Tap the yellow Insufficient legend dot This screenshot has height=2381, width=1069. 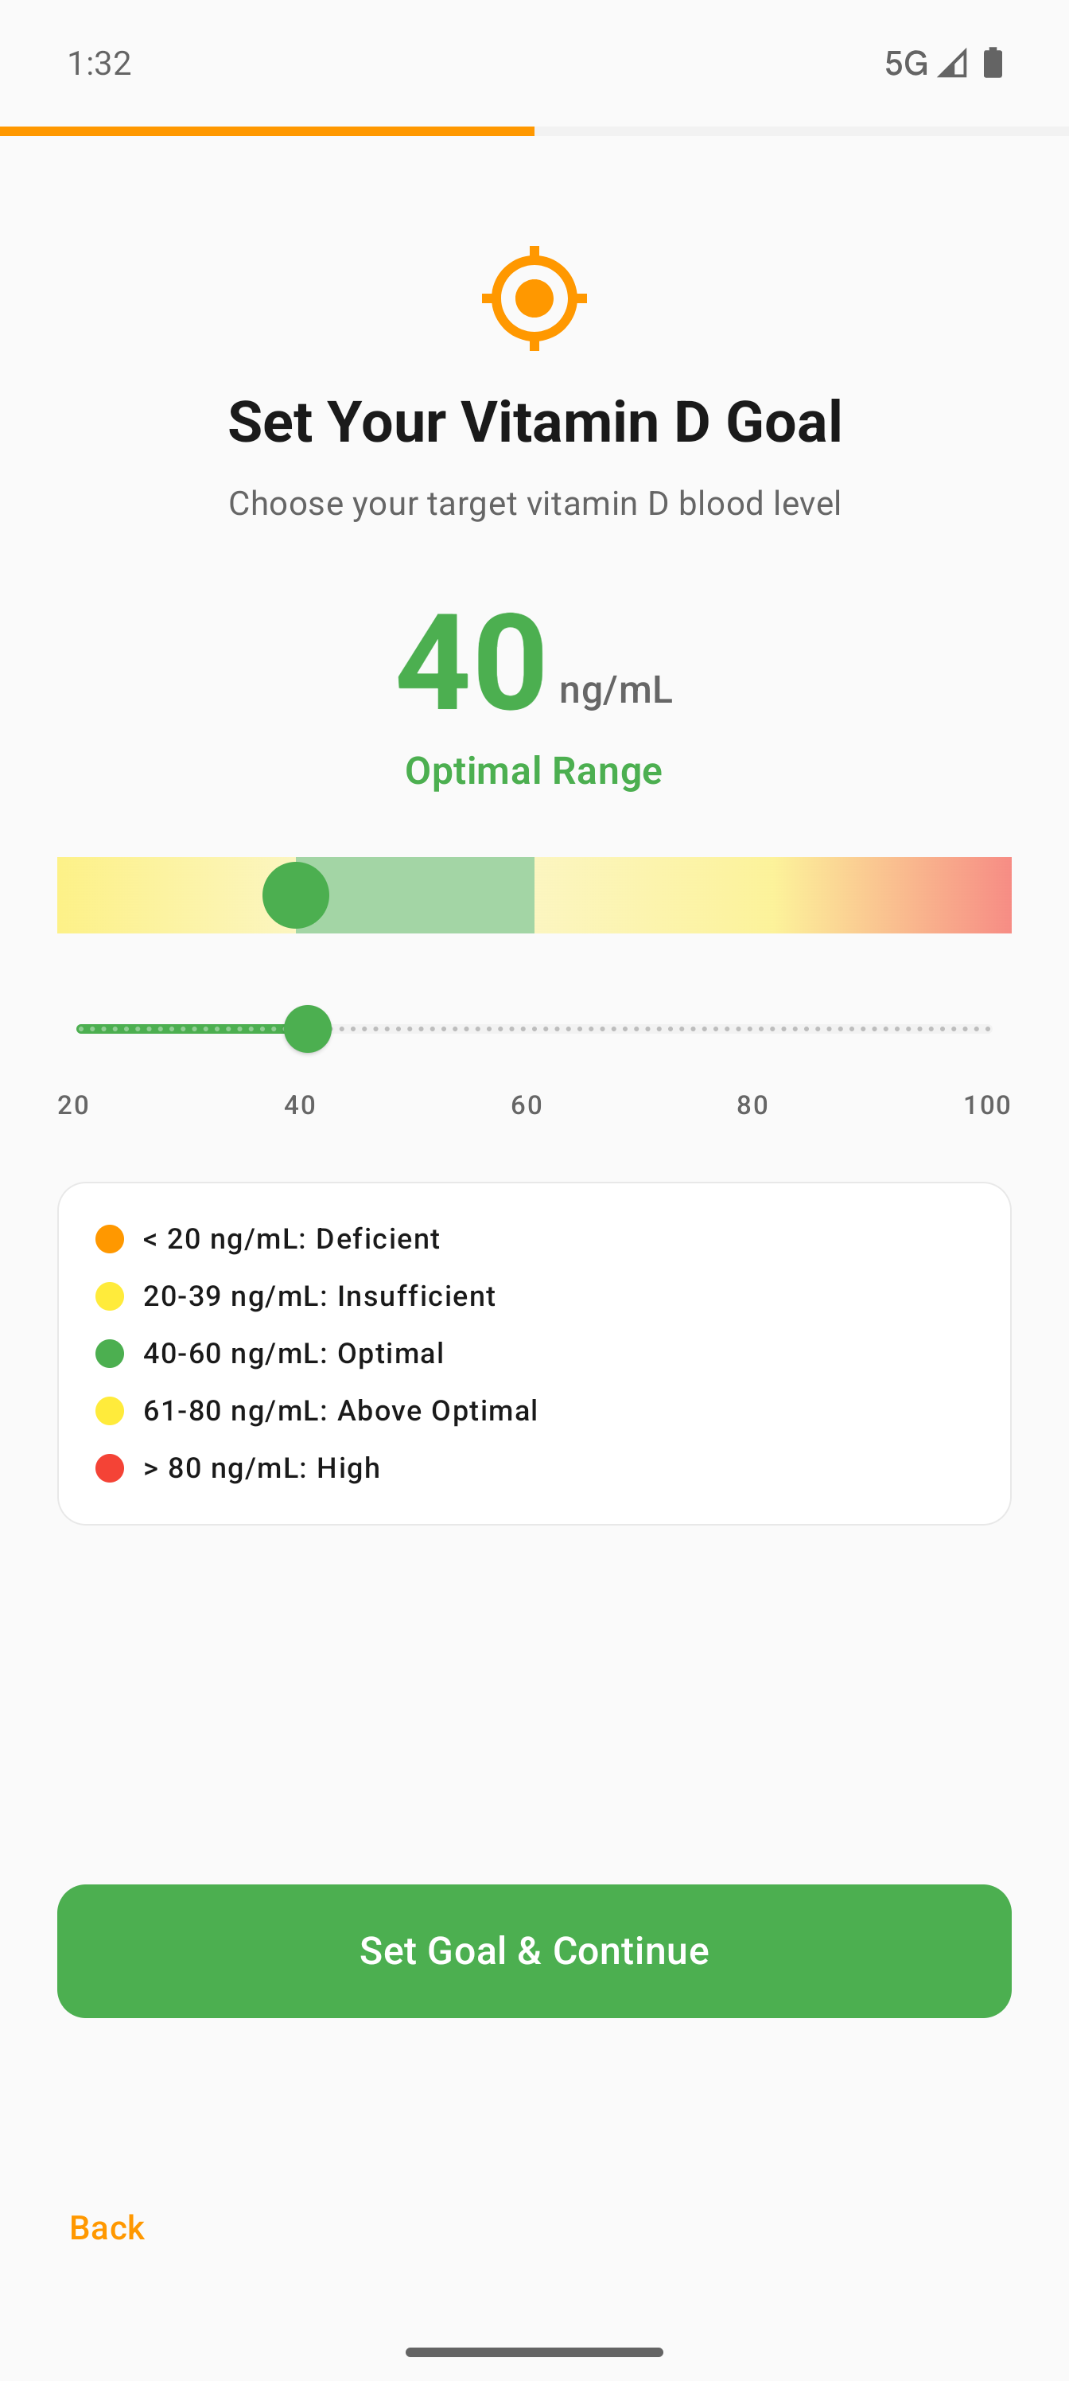(110, 1296)
